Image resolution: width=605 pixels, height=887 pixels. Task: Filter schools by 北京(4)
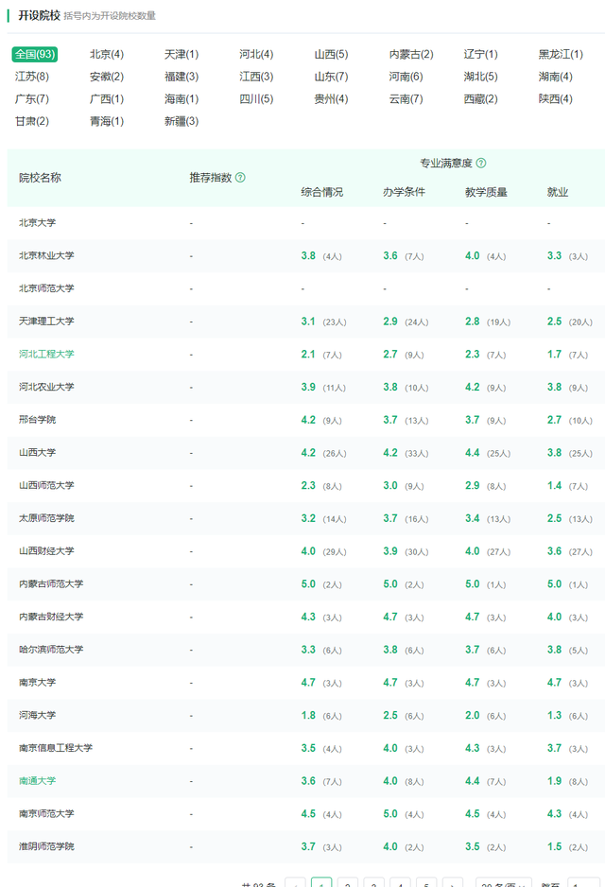coord(107,54)
